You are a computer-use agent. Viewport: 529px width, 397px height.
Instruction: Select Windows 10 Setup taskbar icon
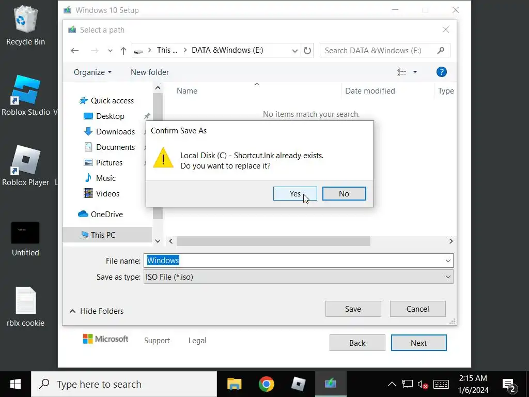pyautogui.click(x=331, y=384)
